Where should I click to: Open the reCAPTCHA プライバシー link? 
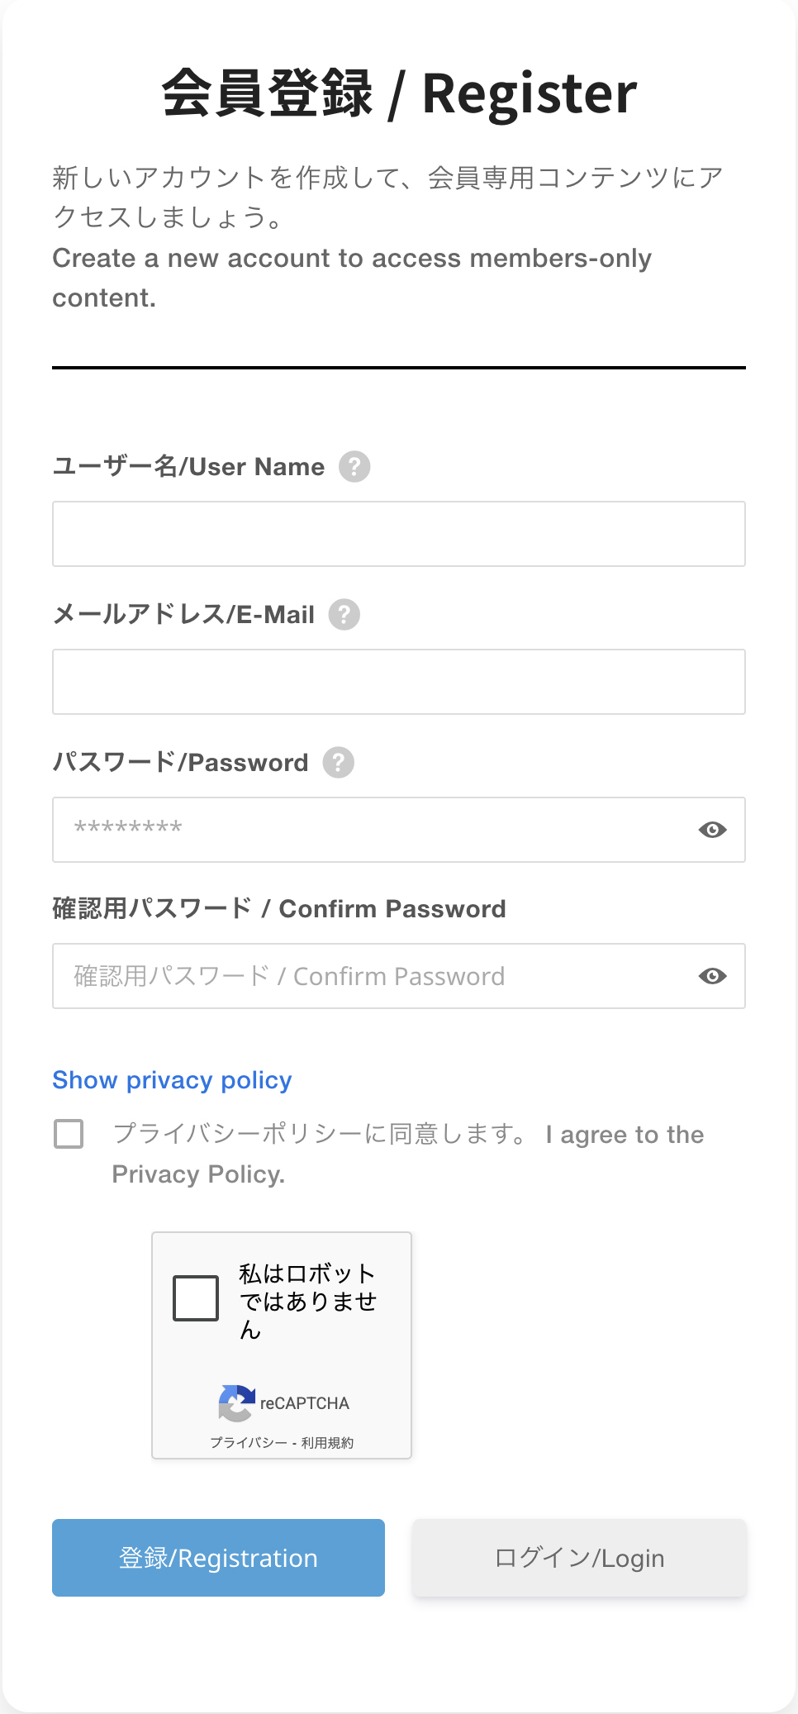click(248, 1443)
